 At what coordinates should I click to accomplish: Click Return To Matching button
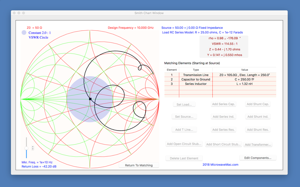(139, 165)
